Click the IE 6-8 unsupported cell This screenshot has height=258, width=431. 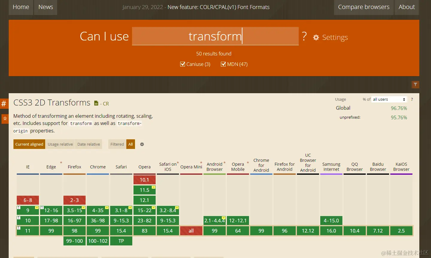28,200
